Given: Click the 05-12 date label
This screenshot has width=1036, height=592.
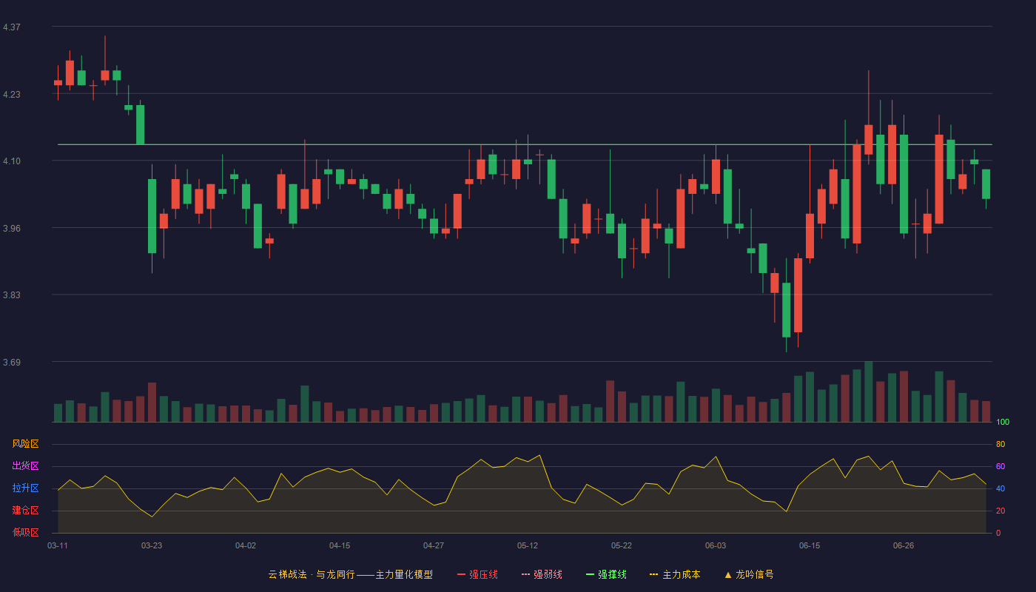Looking at the screenshot, I should (528, 545).
